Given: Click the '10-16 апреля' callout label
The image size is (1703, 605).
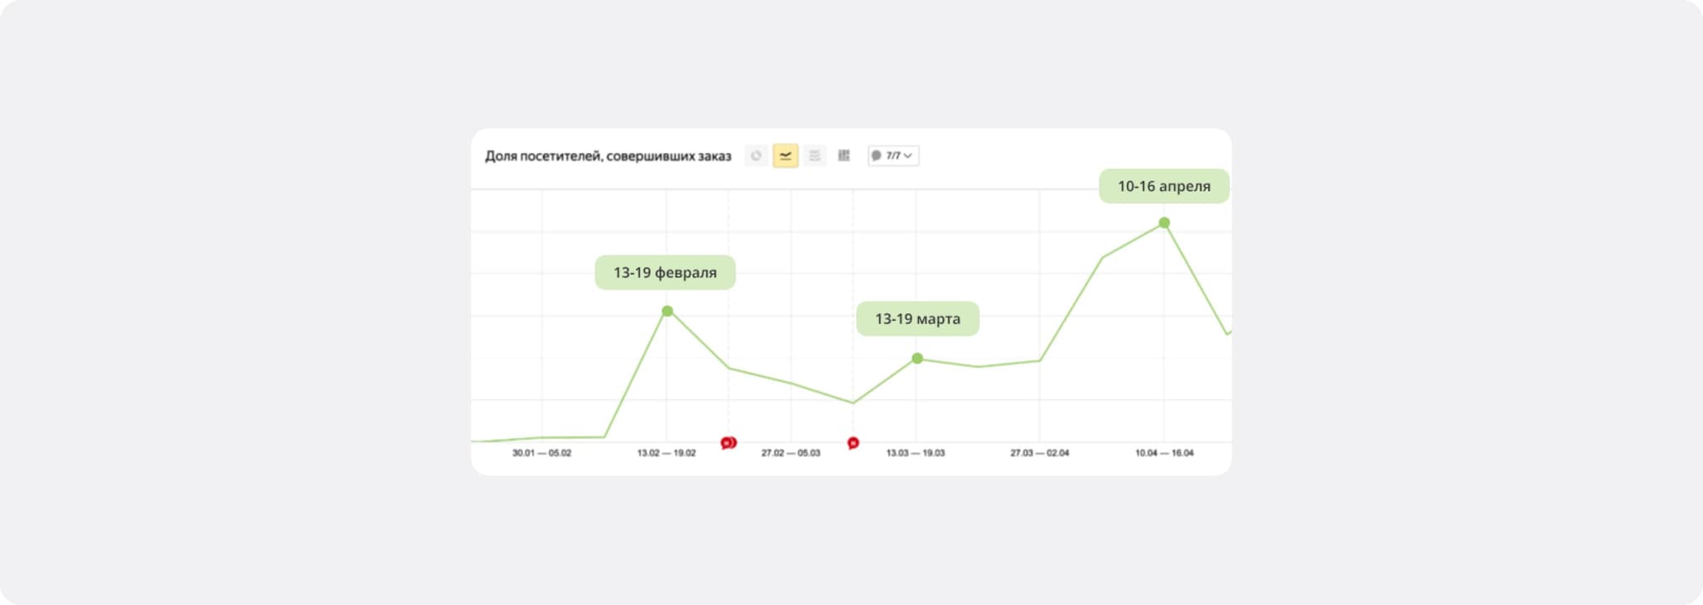Looking at the screenshot, I should [x=1163, y=186].
